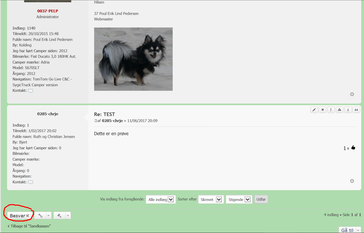Expand dropdown arrow next to hammer

pos(68,215)
